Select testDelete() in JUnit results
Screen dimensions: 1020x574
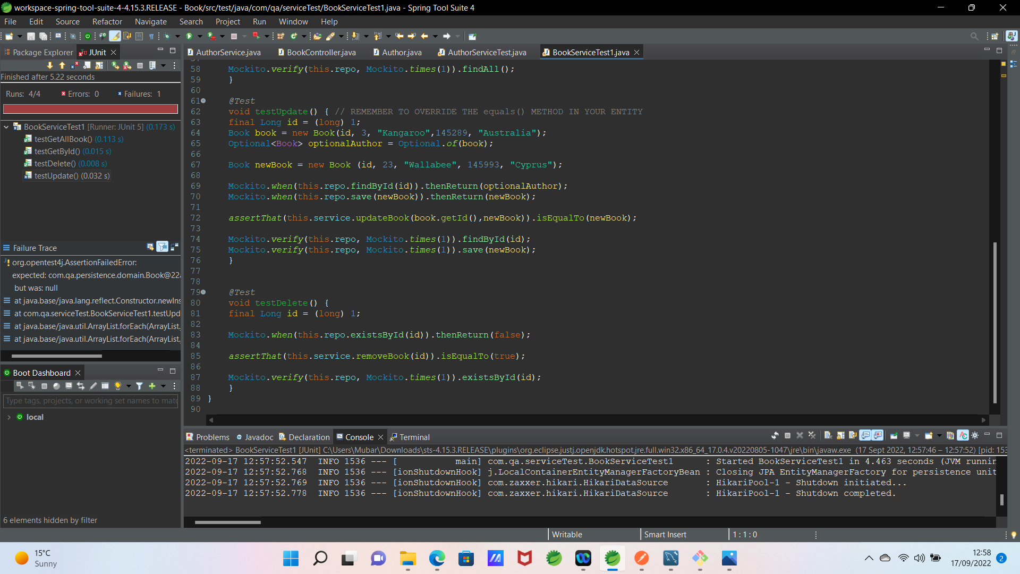click(65, 164)
